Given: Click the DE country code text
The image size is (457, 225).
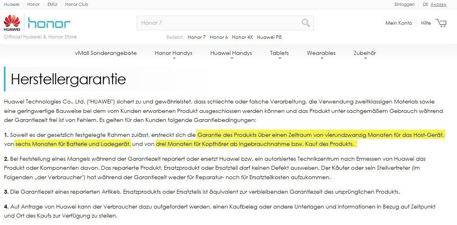Looking at the screenshot, I should click(x=426, y=4).
